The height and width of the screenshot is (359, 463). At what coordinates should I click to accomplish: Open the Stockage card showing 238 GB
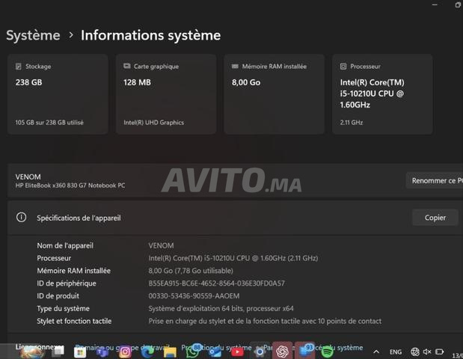pos(58,94)
